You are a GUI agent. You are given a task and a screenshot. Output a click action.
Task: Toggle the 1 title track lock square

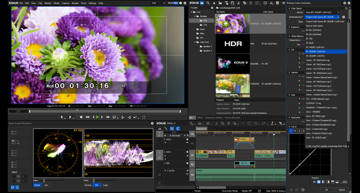[x=188, y=163]
